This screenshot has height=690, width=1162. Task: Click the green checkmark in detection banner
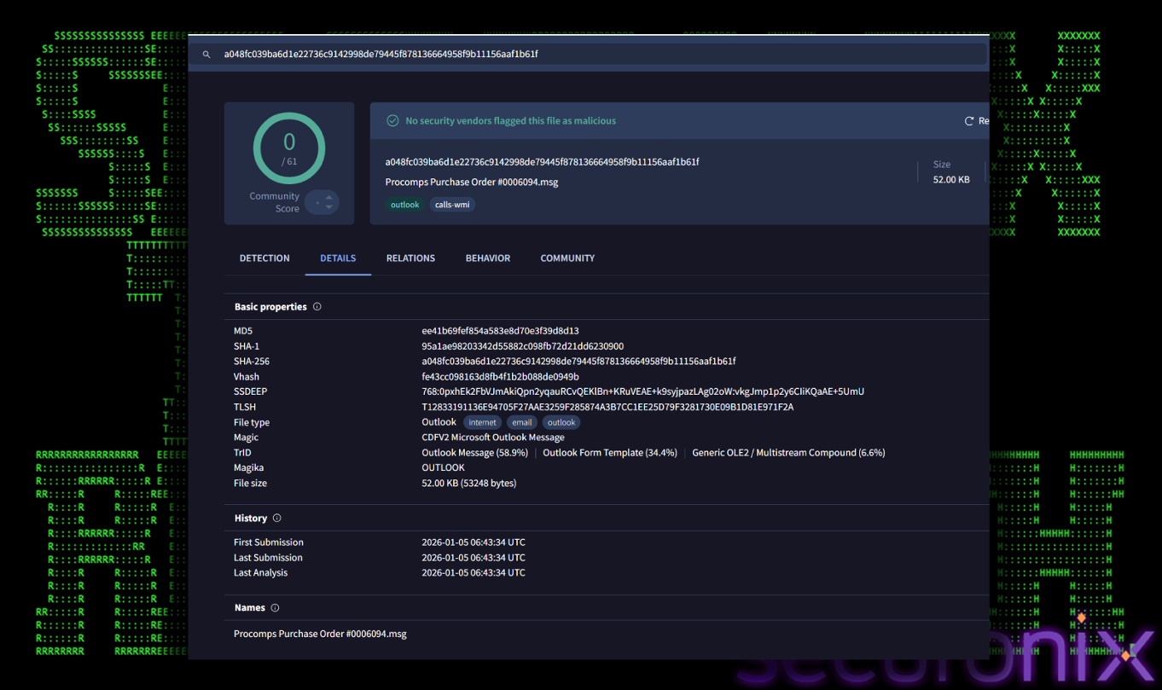[392, 121]
